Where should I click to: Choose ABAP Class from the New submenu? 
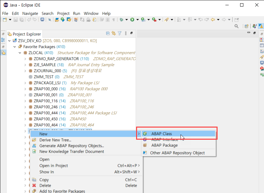point(179,133)
